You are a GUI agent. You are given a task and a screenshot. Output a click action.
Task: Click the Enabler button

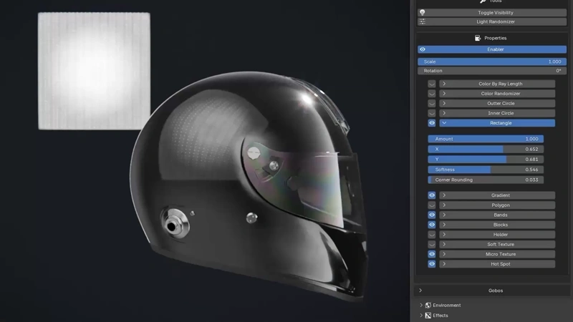(492, 49)
